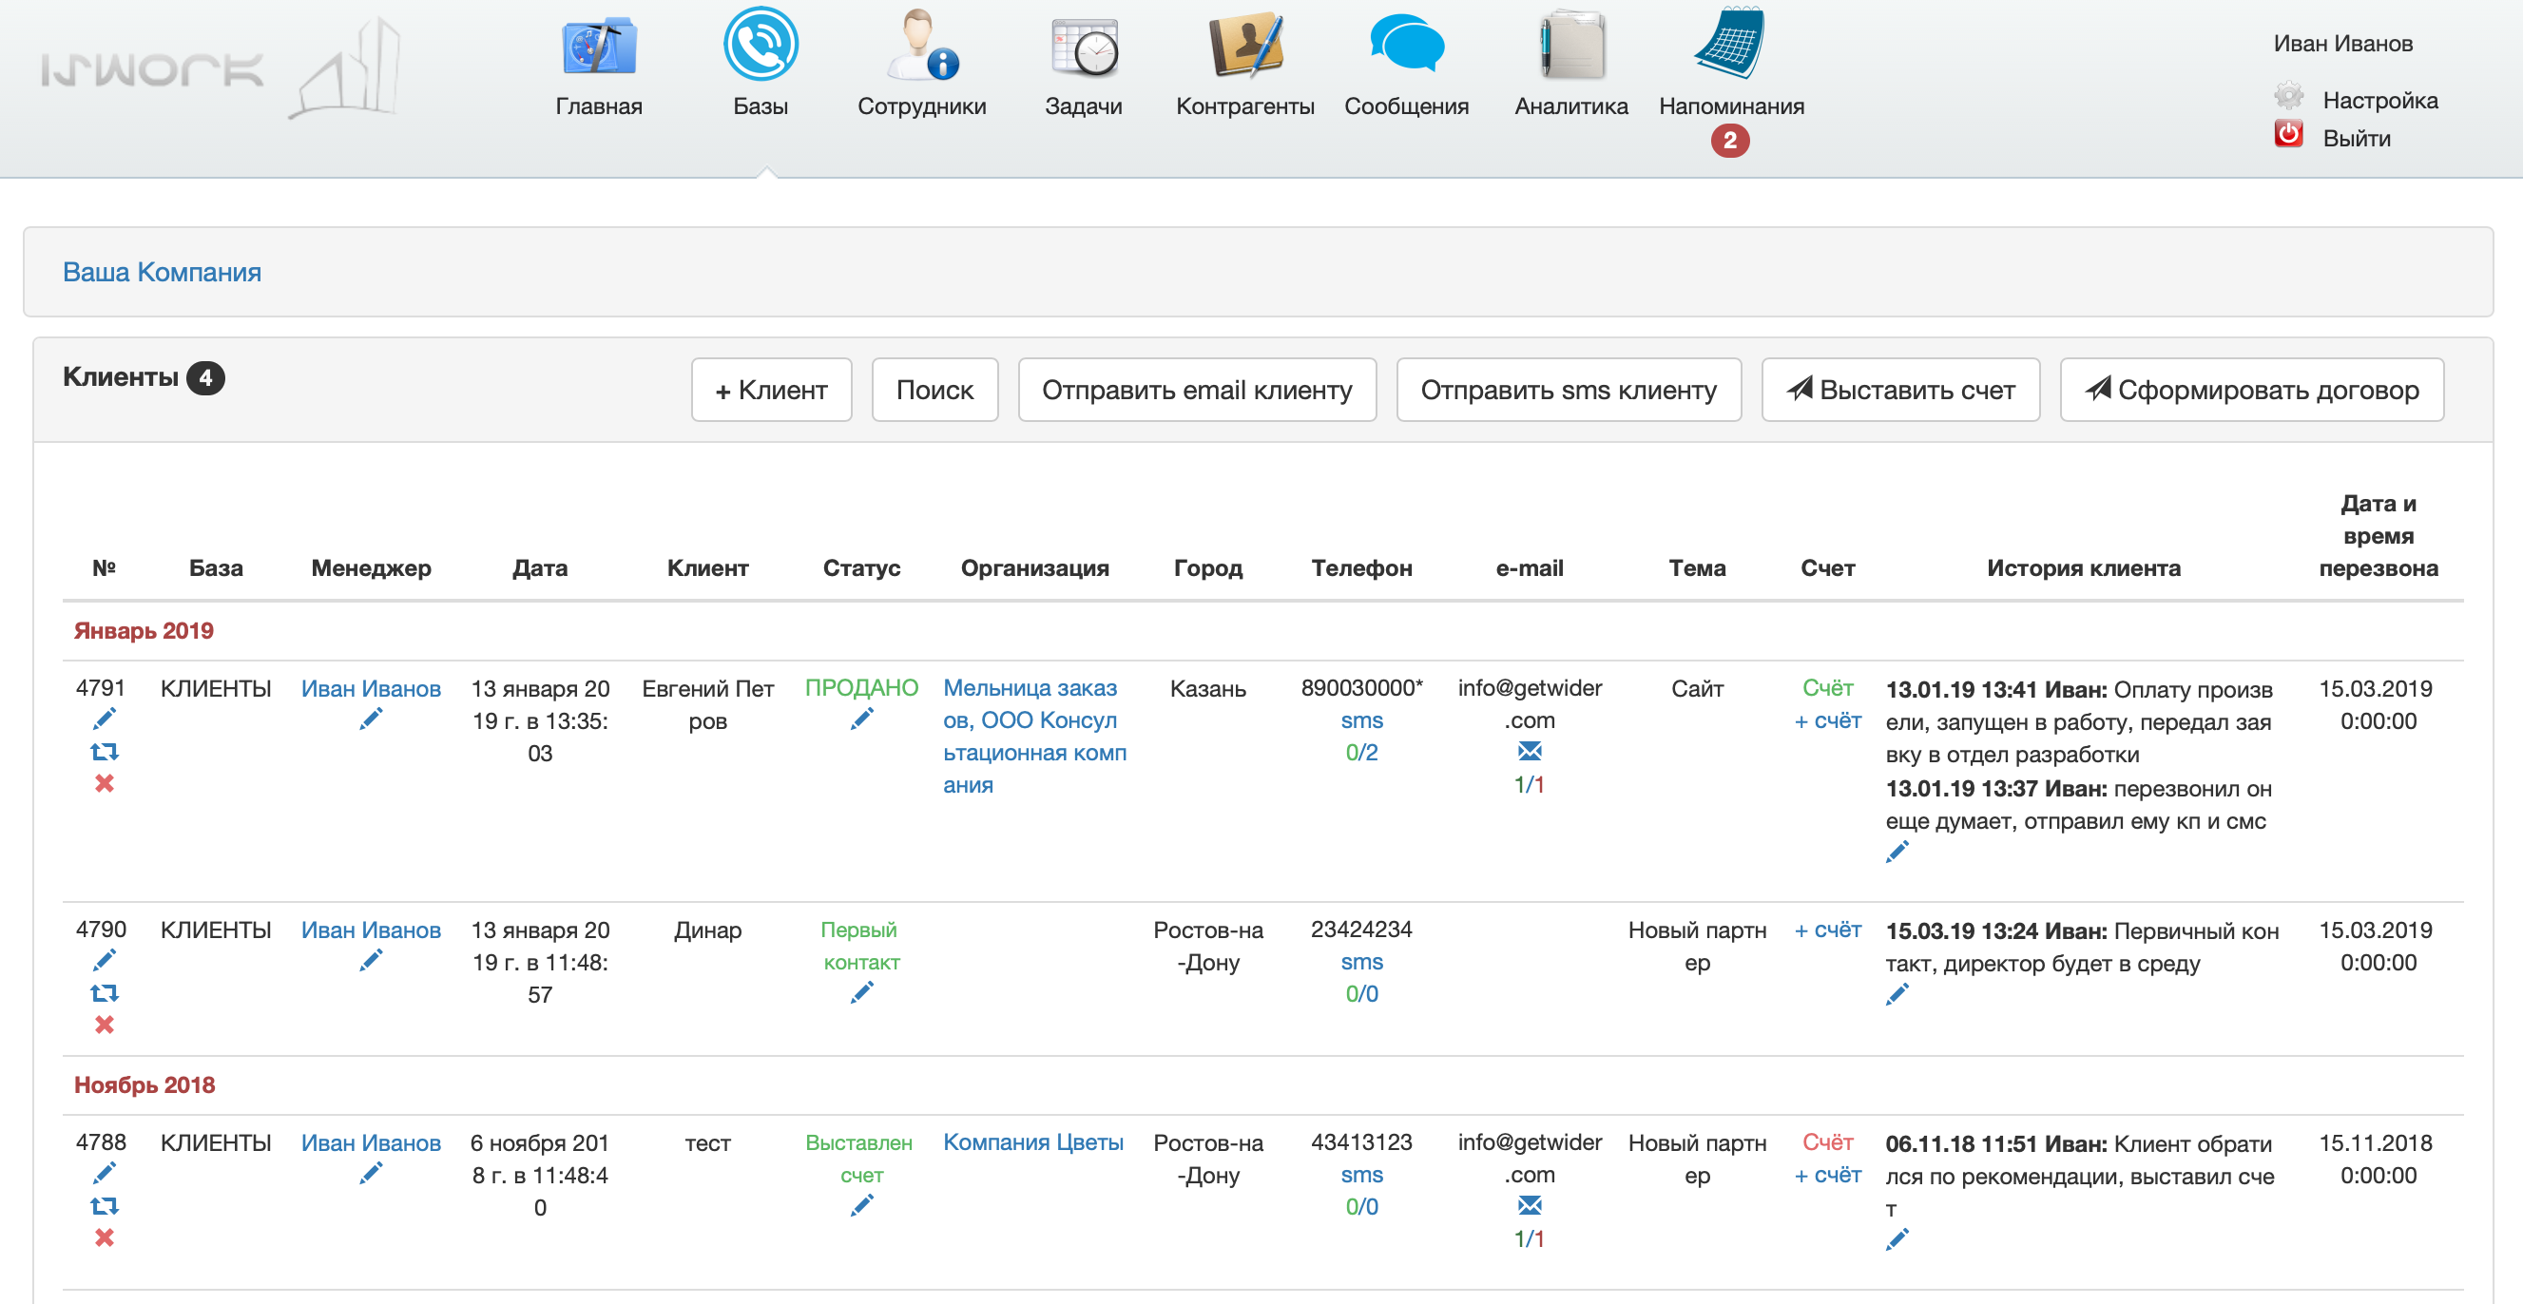Open the Базы phone icon section

pyautogui.click(x=760, y=45)
